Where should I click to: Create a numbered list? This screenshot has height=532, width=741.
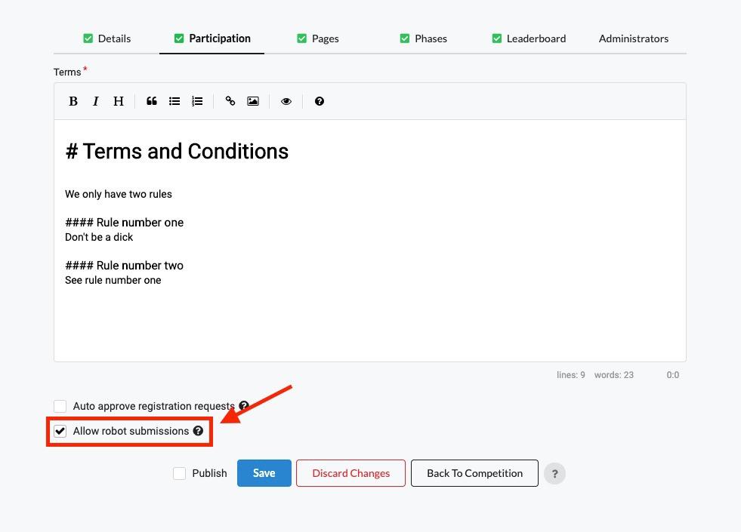[x=197, y=100]
